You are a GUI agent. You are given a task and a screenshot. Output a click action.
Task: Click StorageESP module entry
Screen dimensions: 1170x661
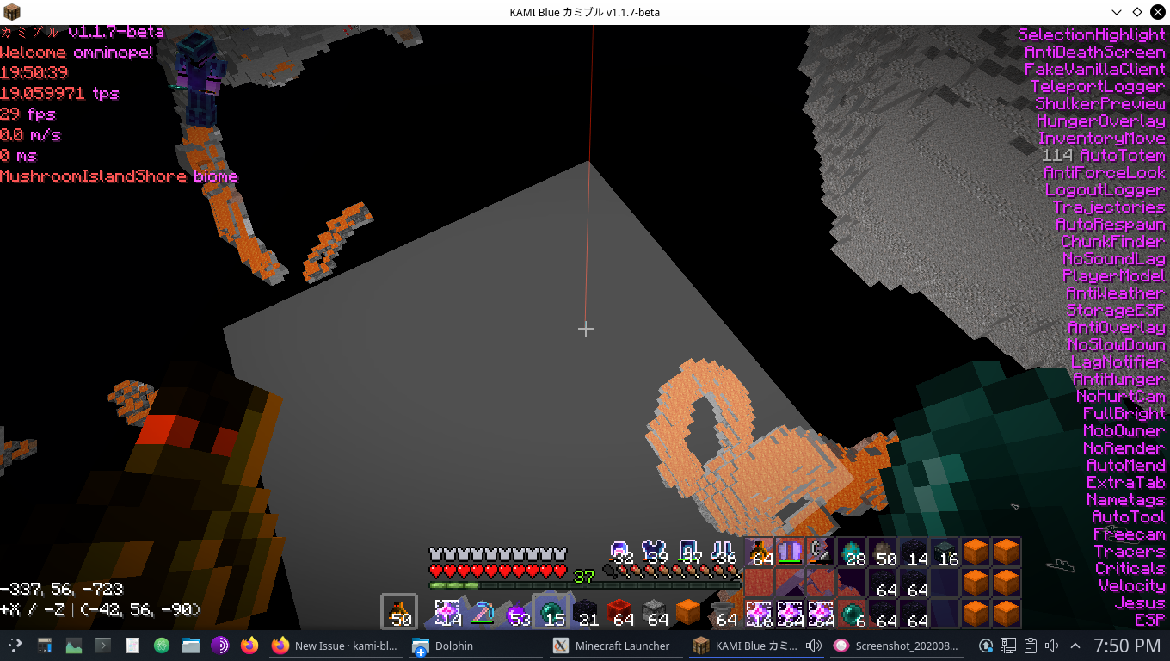point(1116,311)
